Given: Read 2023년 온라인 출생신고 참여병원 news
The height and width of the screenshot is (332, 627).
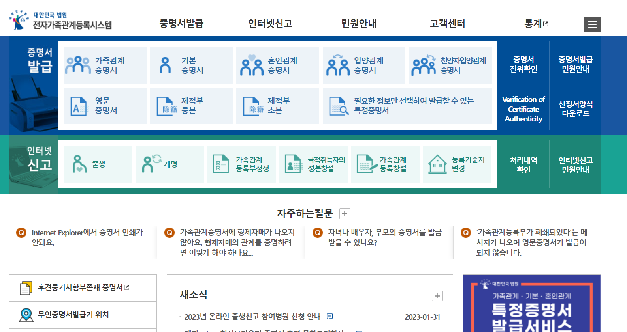Looking at the screenshot, I should (x=252, y=317).
